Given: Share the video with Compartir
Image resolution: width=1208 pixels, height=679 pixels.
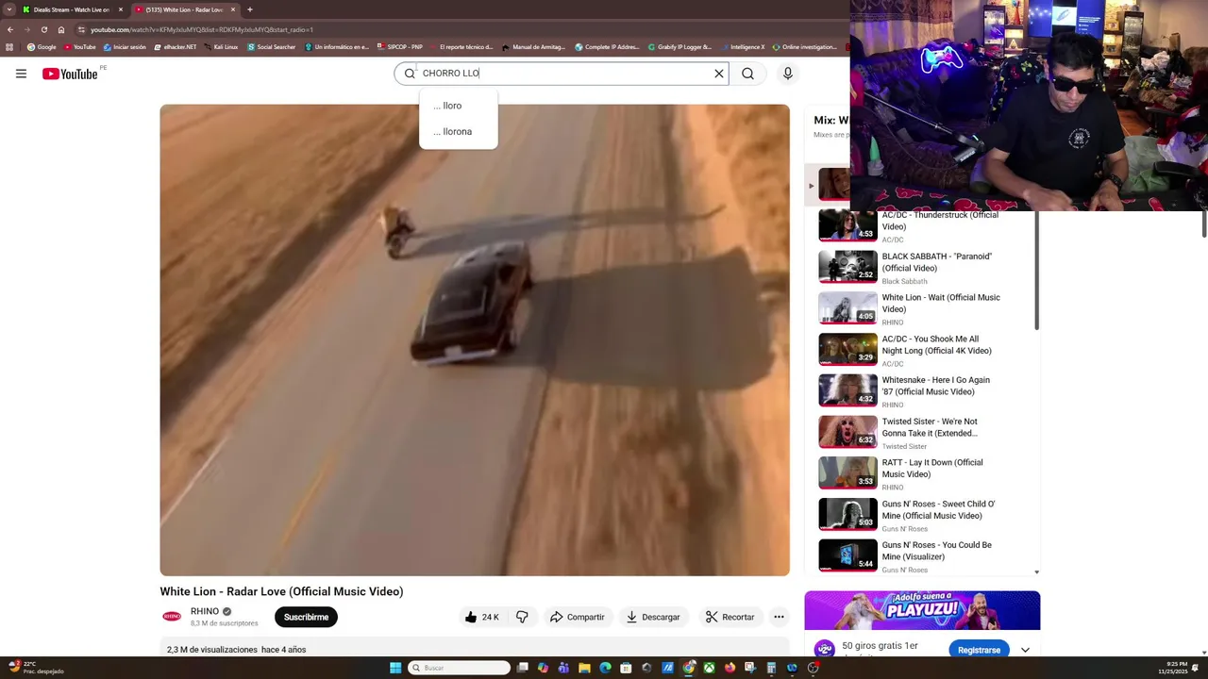Looking at the screenshot, I should click(577, 617).
